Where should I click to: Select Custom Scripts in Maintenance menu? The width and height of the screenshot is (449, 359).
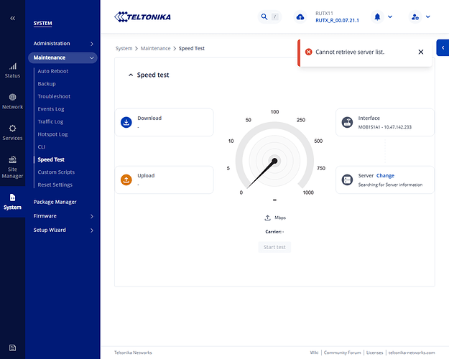tap(56, 172)
